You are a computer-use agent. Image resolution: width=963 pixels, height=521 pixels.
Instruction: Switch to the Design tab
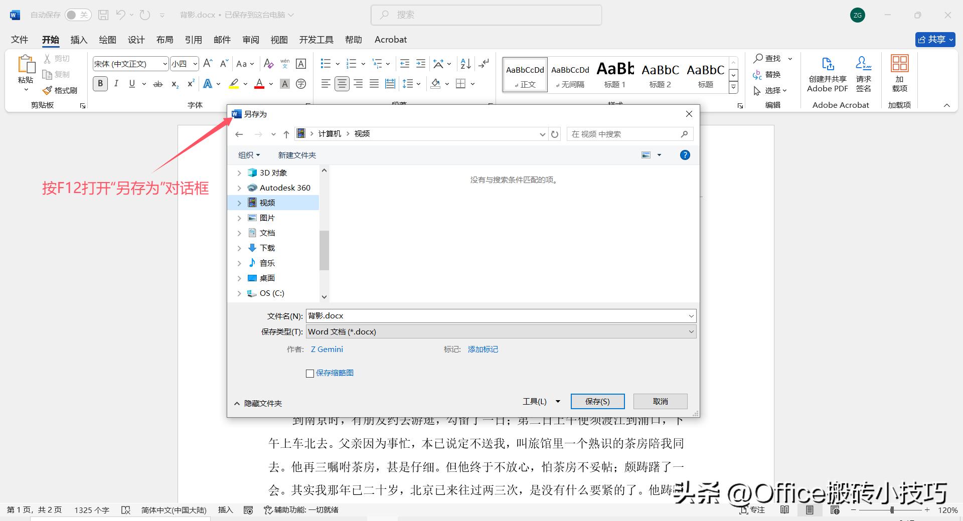tap(136, 40)
